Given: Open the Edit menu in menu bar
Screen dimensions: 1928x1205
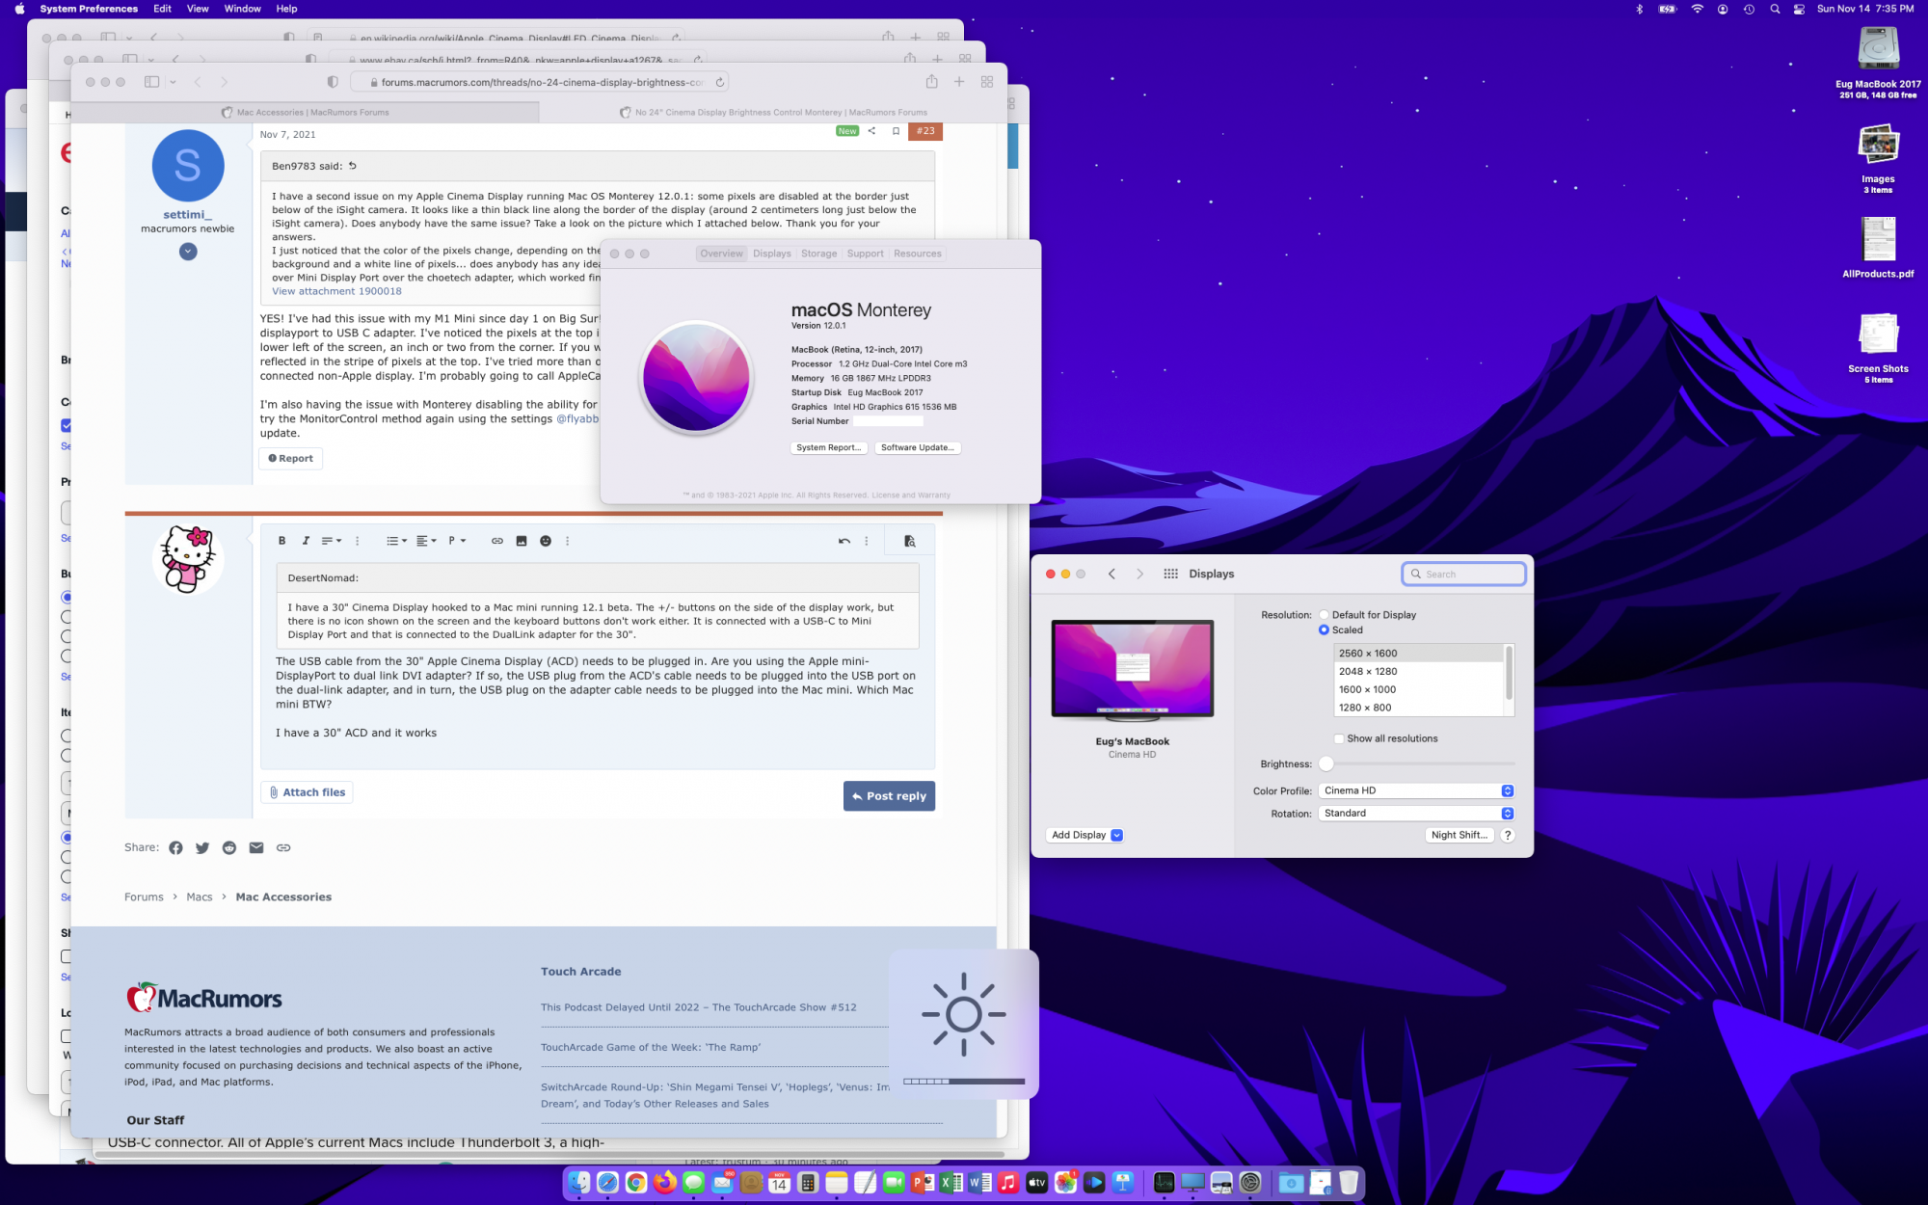Looking at the screenshot, I should tap(162, 9).
